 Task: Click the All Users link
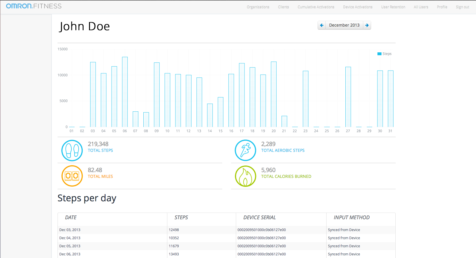coord(421,7)
